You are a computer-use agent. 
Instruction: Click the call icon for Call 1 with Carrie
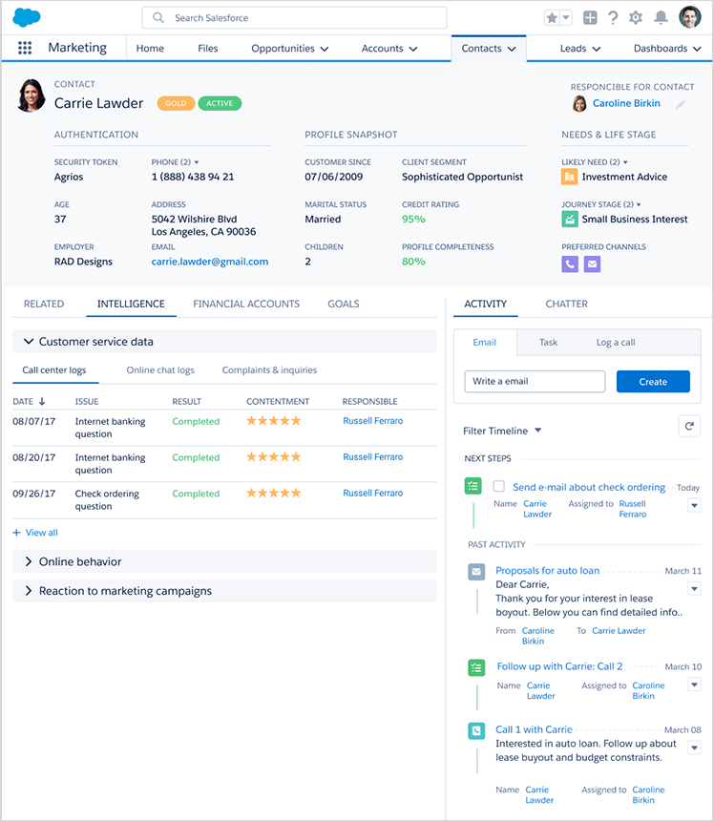coord(476,730)
